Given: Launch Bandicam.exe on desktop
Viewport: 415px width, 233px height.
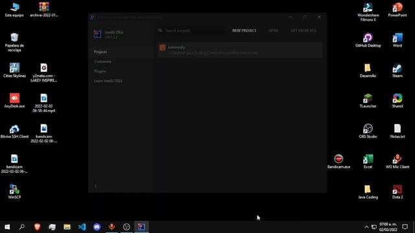Looking at the screenshot, I should (x=338, y=161).
